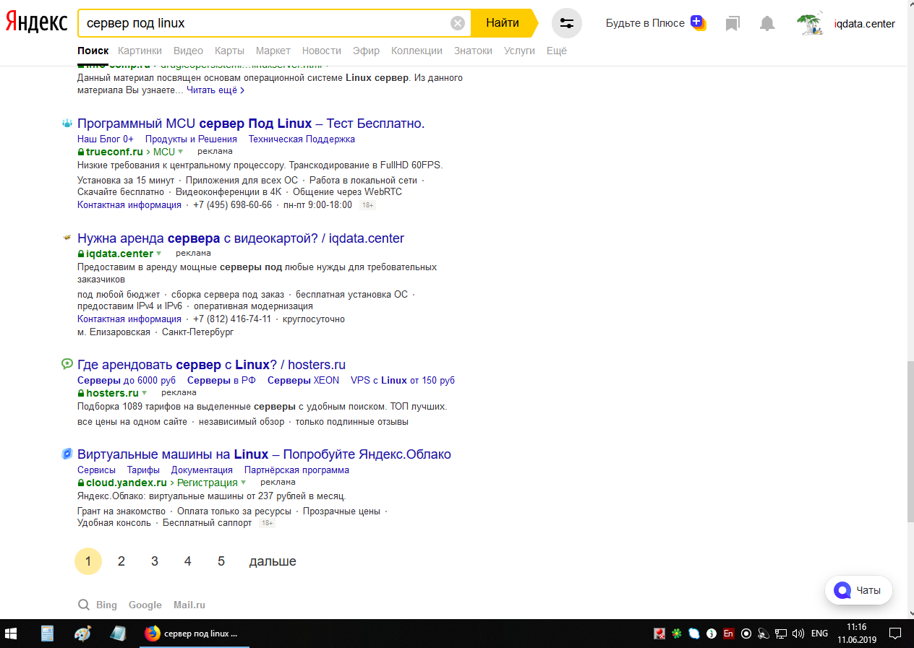The image size is (914, 648).
Task: Launch Paint from the taskbar
Action: [82, 634]
